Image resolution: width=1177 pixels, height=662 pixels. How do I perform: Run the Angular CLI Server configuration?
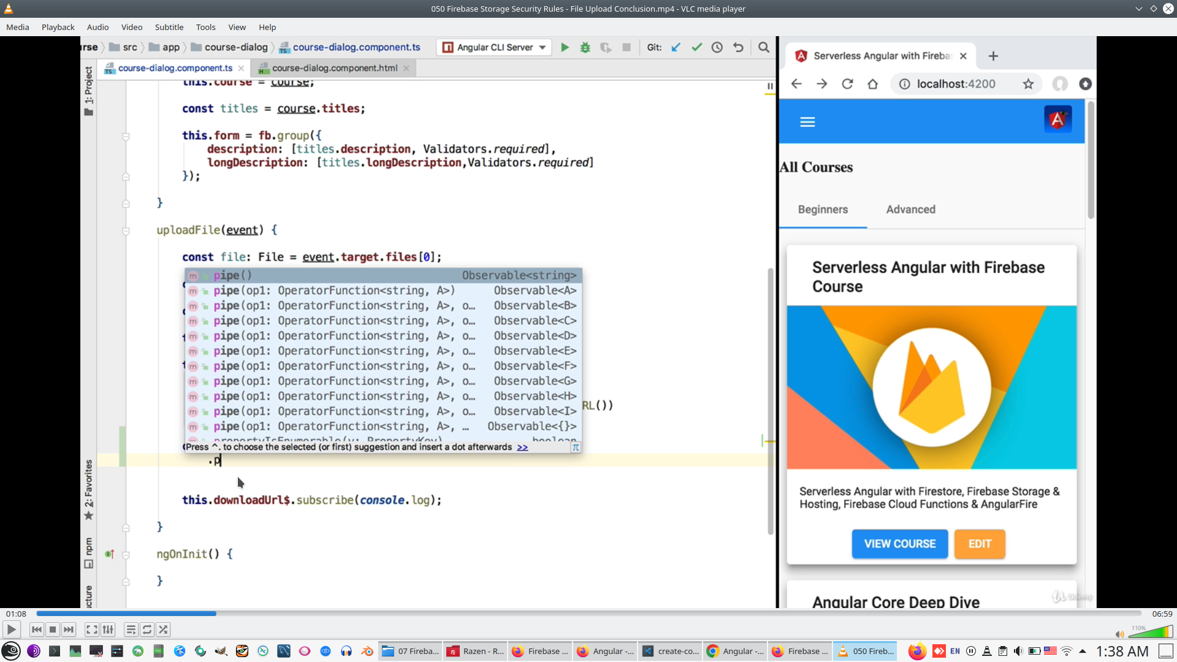(x=565, y=47)
